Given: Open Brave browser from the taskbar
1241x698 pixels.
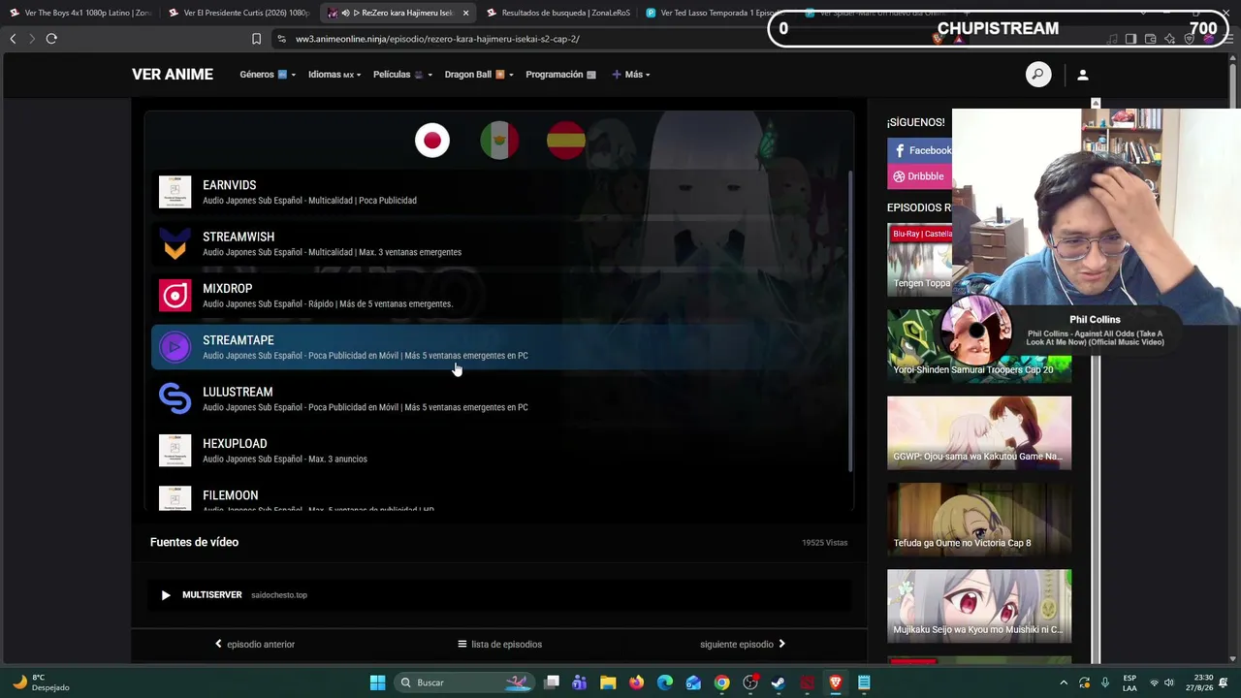Looking at the screenshot, I should tap(836, 682).
